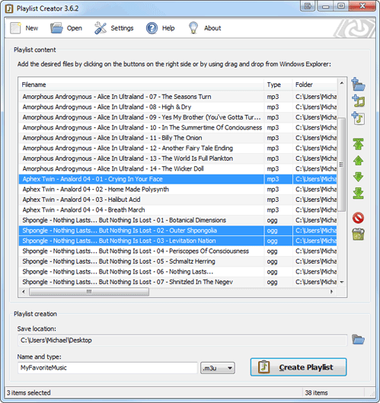Viewport: 380px width, 403px height.
Task: Open the Help menu item
Action: (161, 28)
